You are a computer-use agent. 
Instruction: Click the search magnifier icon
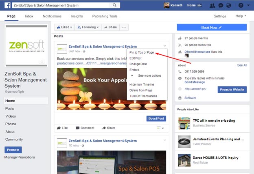click(x=114, y=5)
